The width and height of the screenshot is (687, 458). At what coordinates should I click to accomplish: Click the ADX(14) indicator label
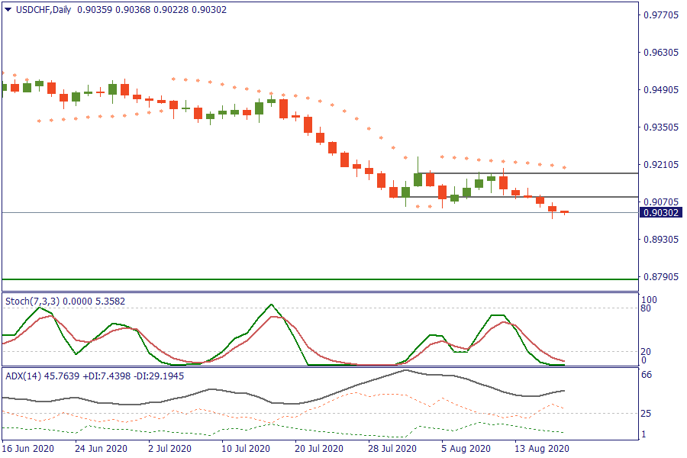95,376
